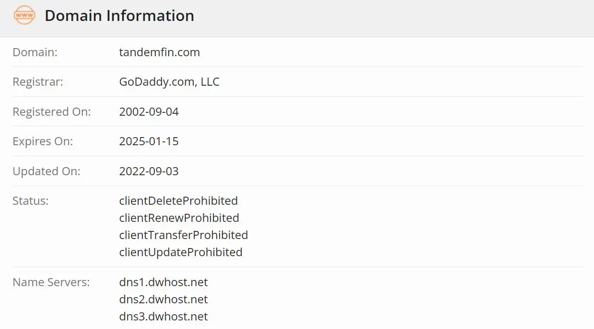Click the orange WWW globe icon

click(x=24, y=16)
